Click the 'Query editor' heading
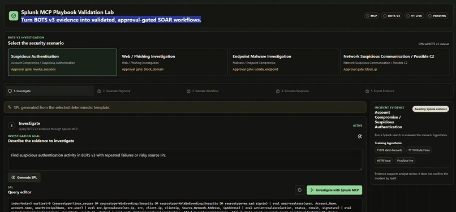The height and width of the screenshot is (212, 456). (x=19, y=192)
